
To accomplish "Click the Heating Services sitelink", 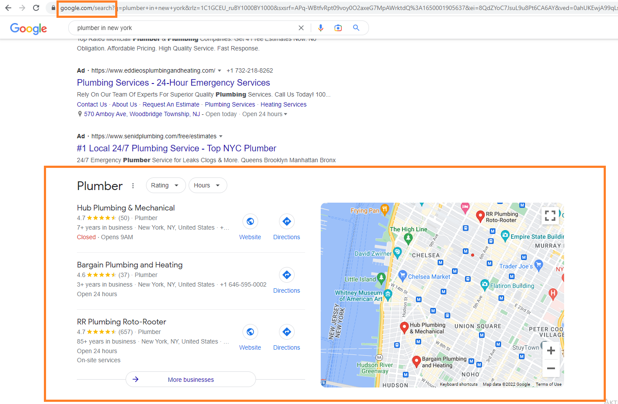I will click(283, 104).
